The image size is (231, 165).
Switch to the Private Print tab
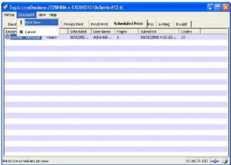[73, 24]
